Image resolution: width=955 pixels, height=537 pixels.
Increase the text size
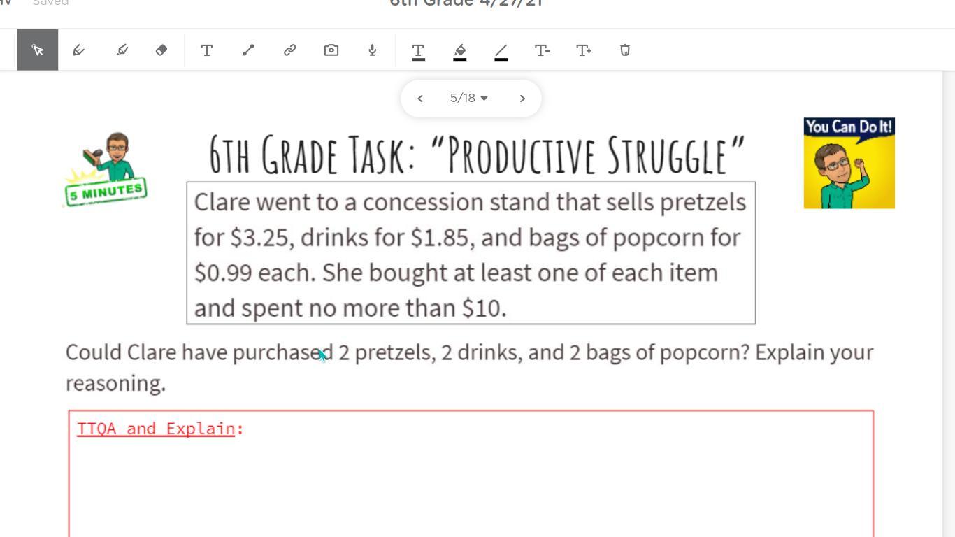[x=584, y=50]
